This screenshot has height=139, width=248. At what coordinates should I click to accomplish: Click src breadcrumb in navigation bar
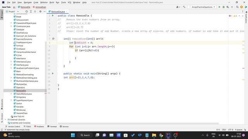(x=14, y=7)
